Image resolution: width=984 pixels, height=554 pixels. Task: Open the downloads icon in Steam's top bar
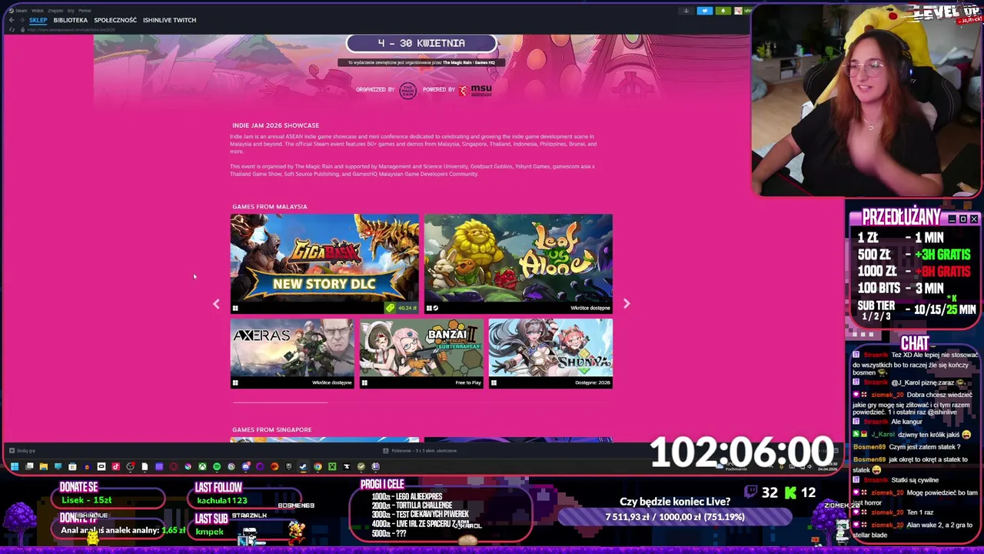(686, 11)
